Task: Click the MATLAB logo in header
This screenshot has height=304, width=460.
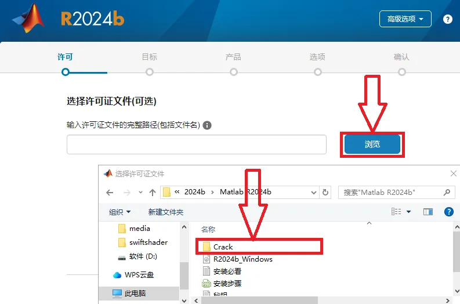Action: (x=28, y=19)
